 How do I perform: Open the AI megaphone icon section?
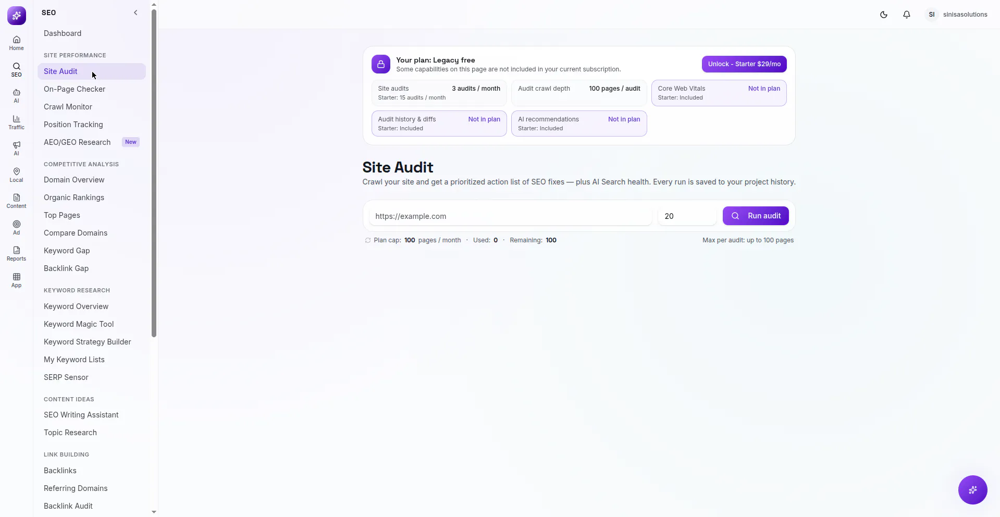(16, 149)
